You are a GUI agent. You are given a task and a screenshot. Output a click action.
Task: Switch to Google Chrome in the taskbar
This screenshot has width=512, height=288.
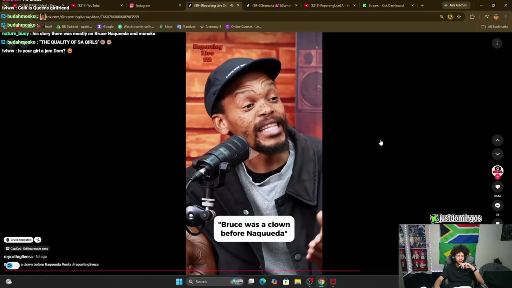321,282
